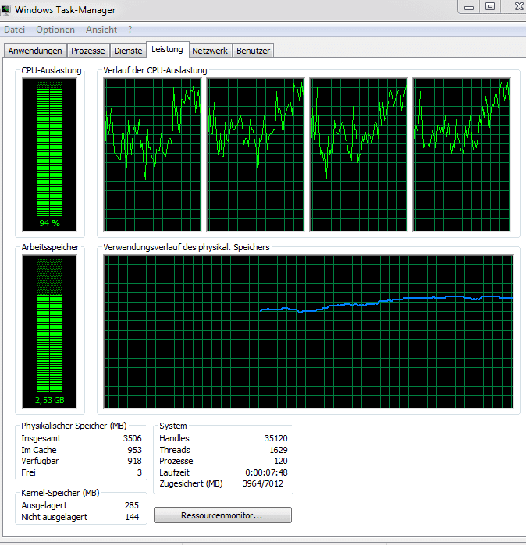Click the Verwendungsverlauf des physikal. Speichers heading
The image size is (526, 545).
[187, 247]
